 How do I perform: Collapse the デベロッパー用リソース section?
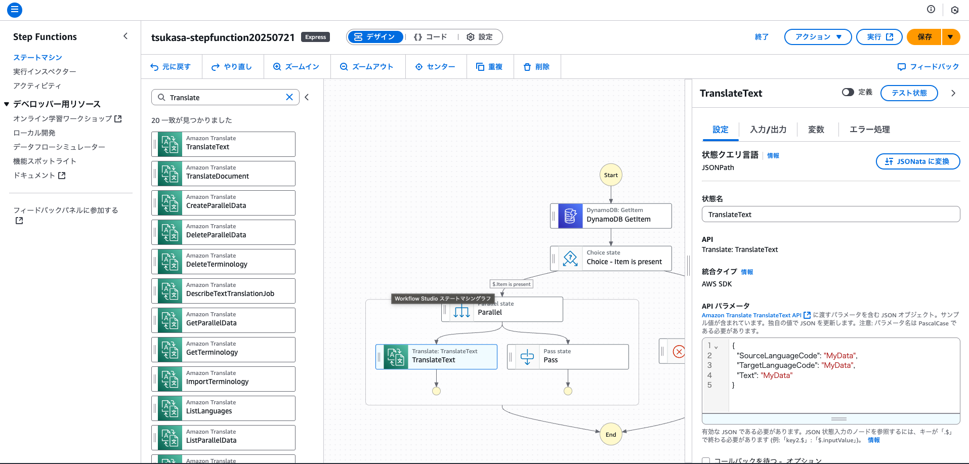7,104
